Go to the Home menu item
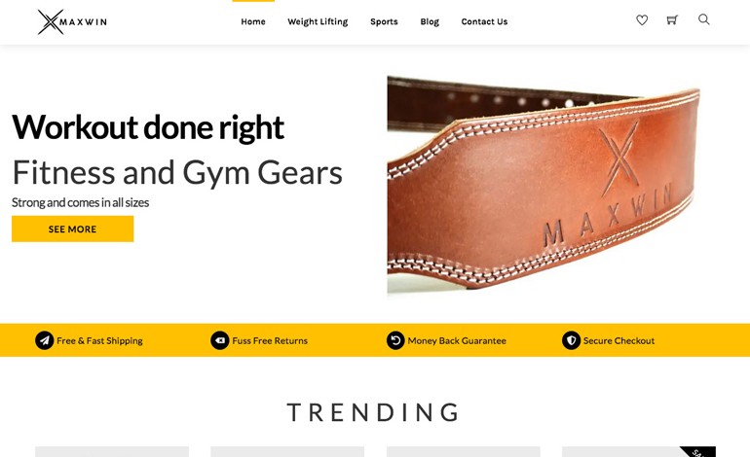The width and height of the screenshot is (750, 457). [253, 21]
